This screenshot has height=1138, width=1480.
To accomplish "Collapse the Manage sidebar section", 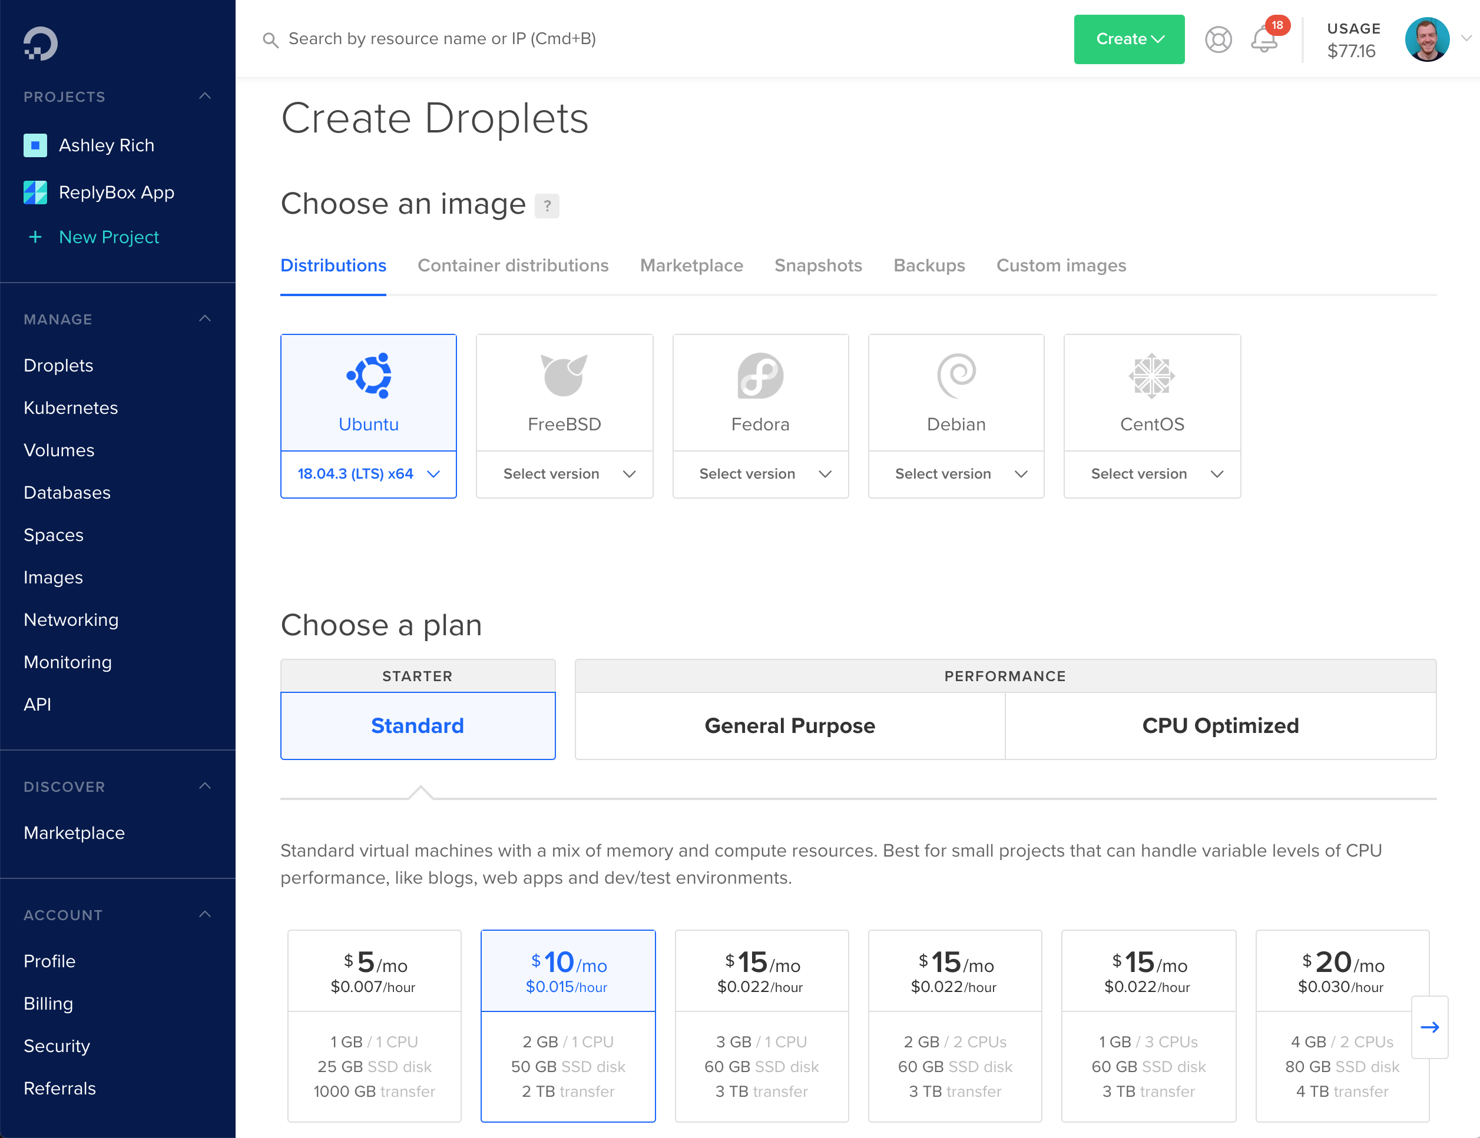I will click(x=204, y=319).
